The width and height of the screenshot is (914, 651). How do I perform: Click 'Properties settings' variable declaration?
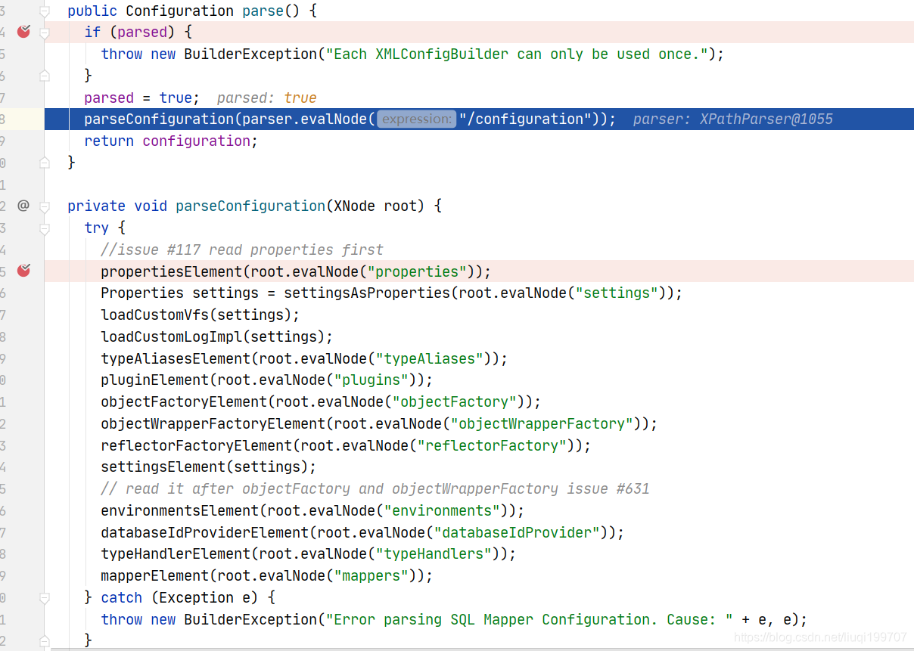[x=179, y=293]
